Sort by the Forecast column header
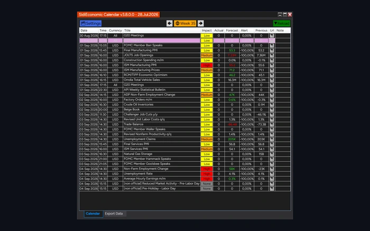This screenshot has height=231, width=370. coord(232,31)
